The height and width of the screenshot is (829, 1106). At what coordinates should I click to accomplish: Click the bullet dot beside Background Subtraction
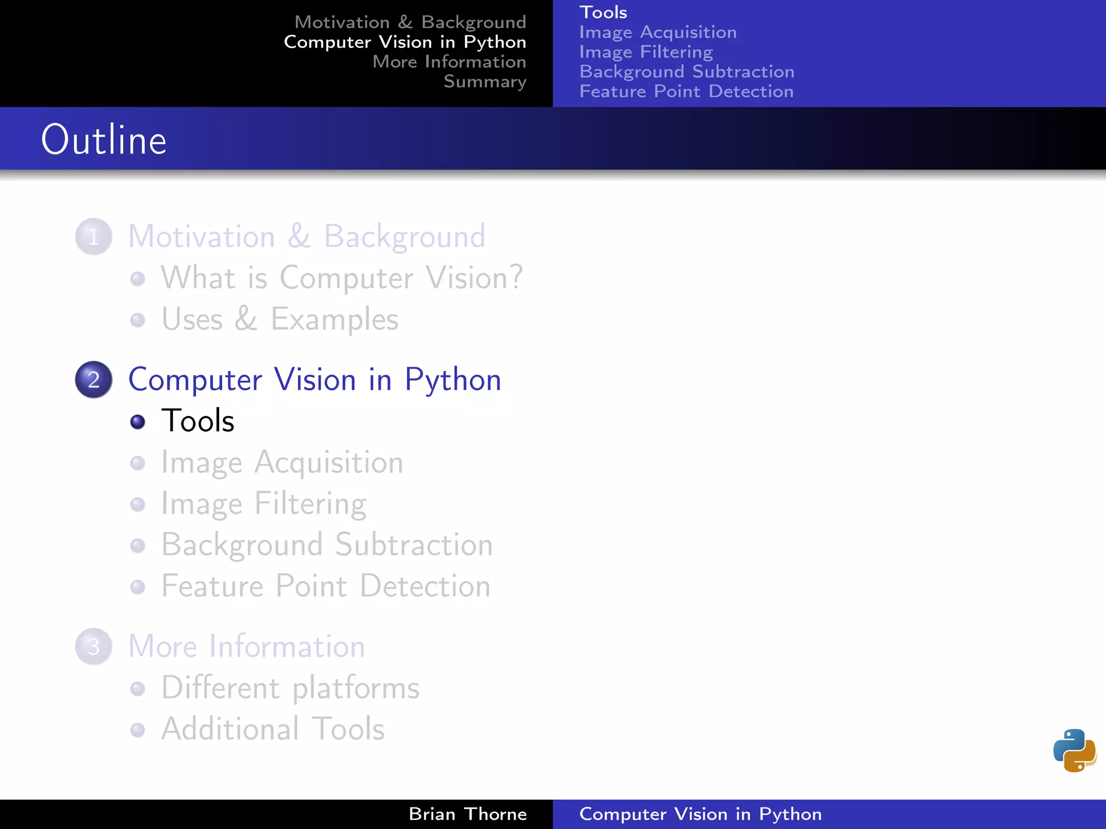tap(138, 545)
